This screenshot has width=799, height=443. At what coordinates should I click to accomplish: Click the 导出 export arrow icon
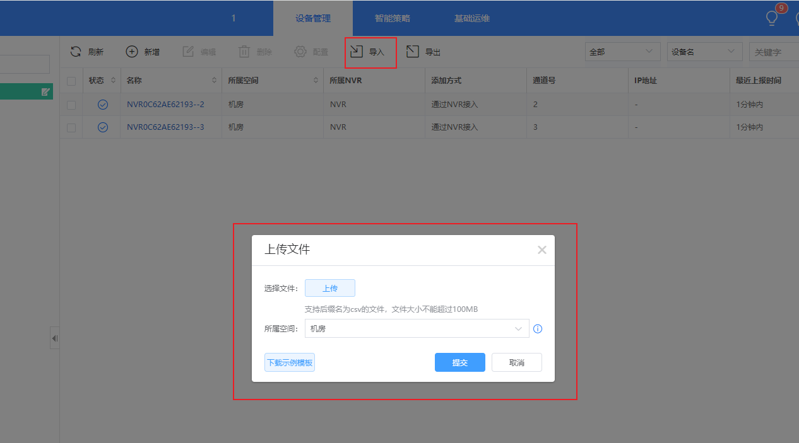click(413, 52)
